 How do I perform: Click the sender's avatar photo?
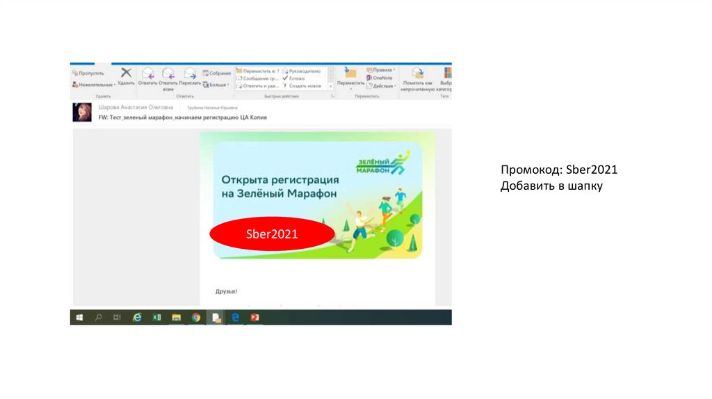coord(82,112)
